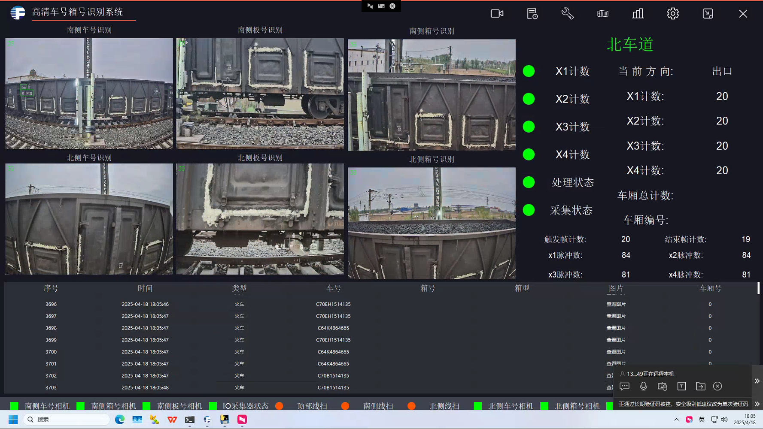Click the 南侧车号相机 green status square

pyautogui.click(x=14, y=406)
